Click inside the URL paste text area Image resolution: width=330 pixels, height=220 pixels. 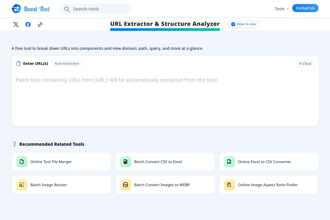click(x=165, y=98)
